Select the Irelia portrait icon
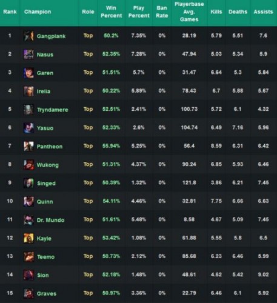The width and height of the screenshot is (277, 303). 28,91
